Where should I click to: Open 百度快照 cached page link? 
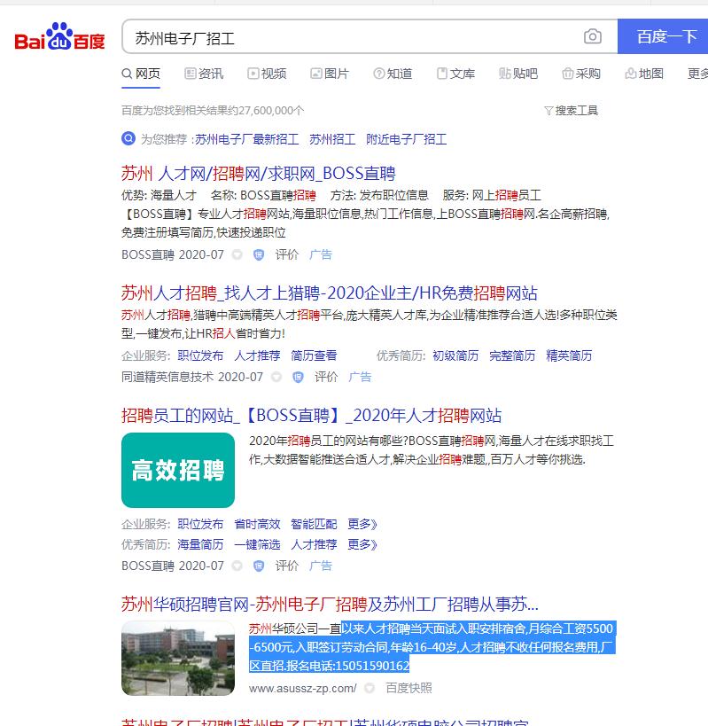tap(408, 689)
